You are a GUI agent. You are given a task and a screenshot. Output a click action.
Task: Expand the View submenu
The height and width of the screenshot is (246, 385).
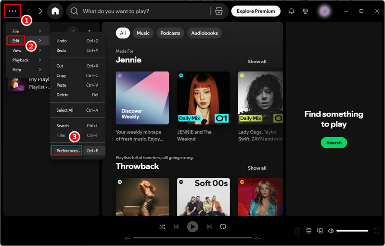(x=27, y=50)
